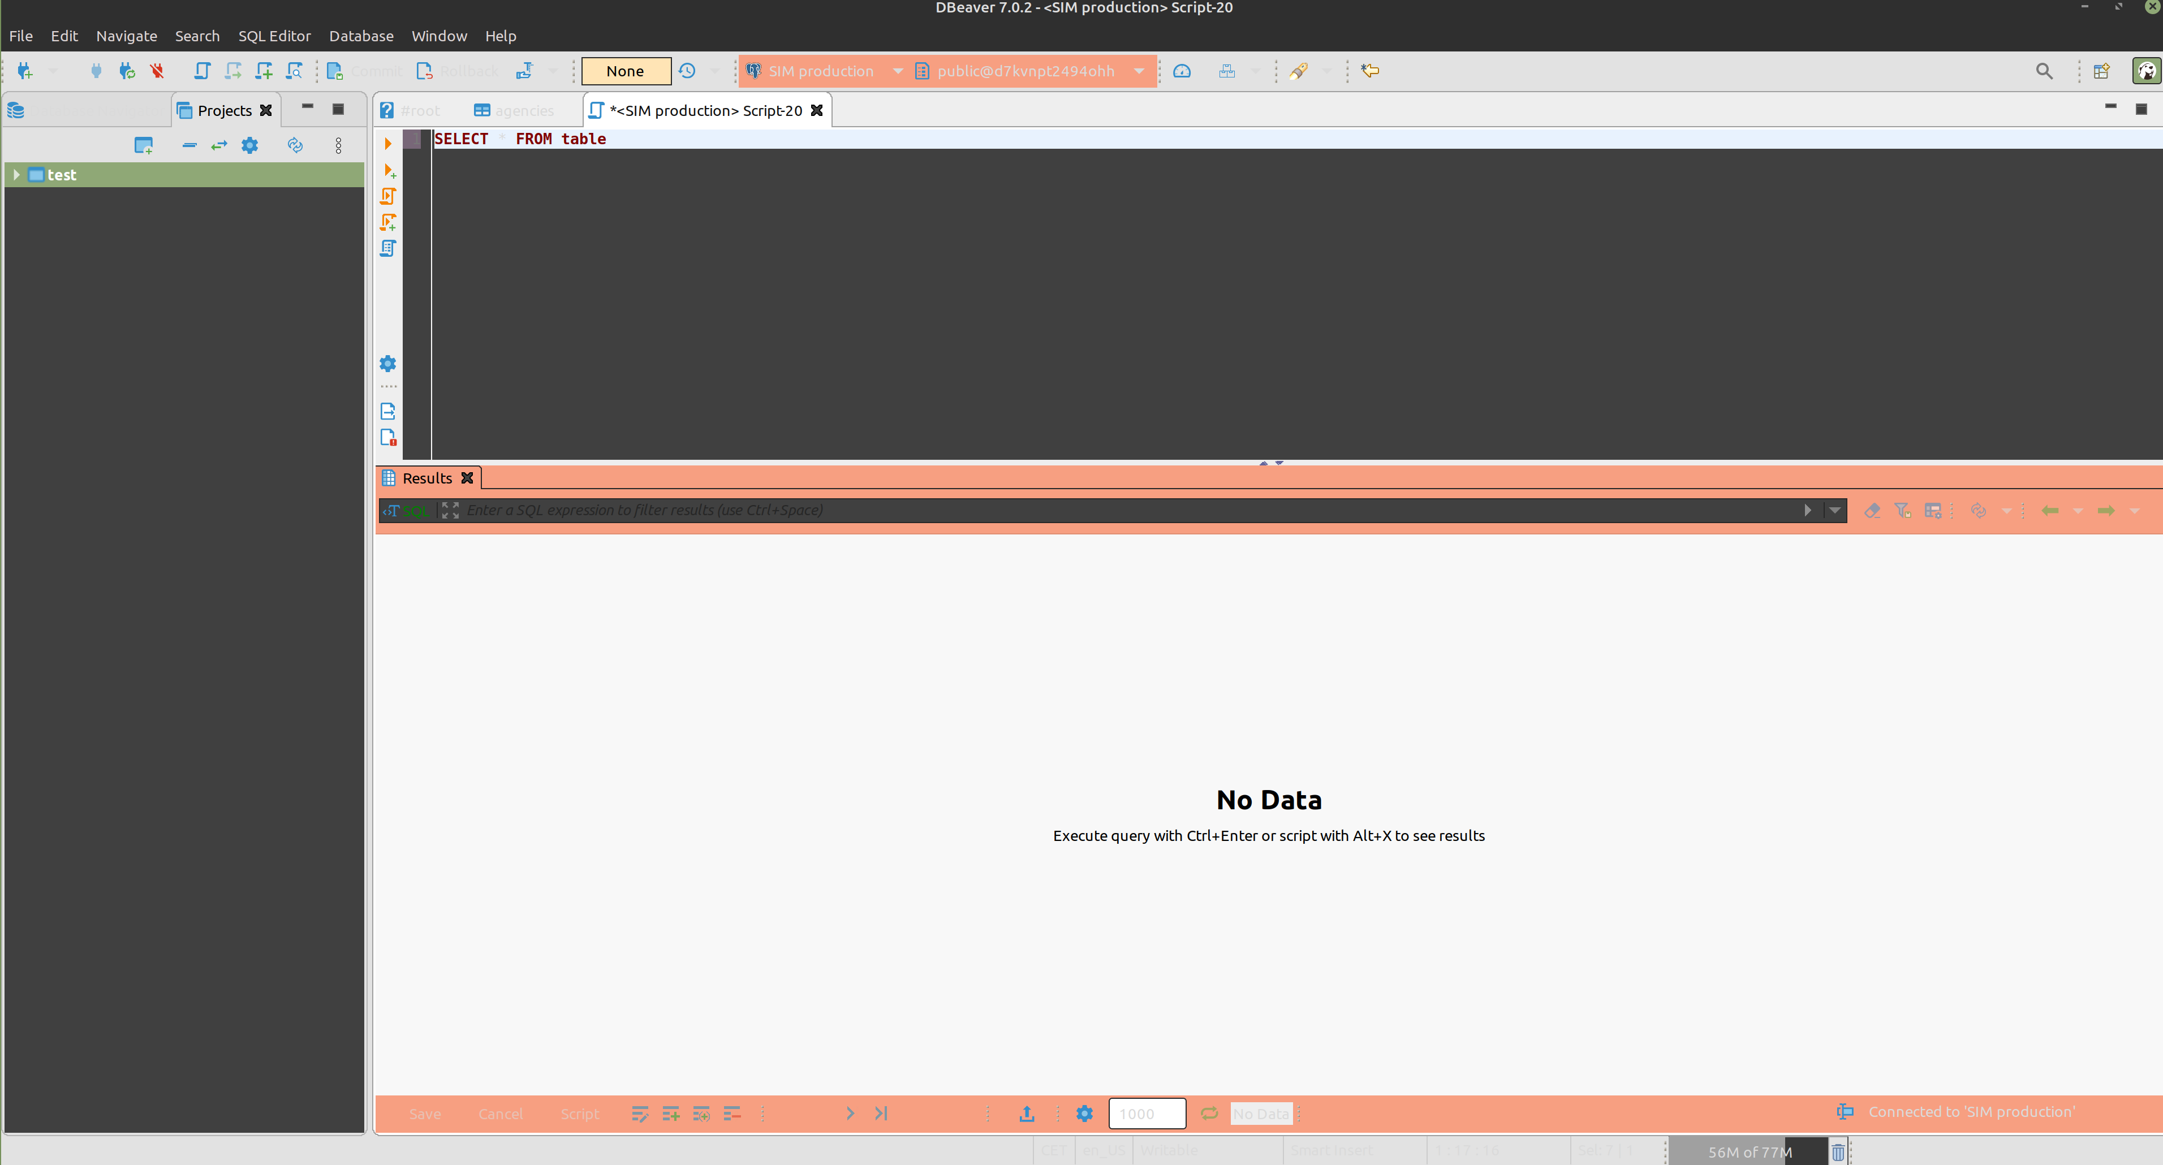Open None transaction isolation selector
Viewport: 2163px width, 1165px height.
coord(626,71)
